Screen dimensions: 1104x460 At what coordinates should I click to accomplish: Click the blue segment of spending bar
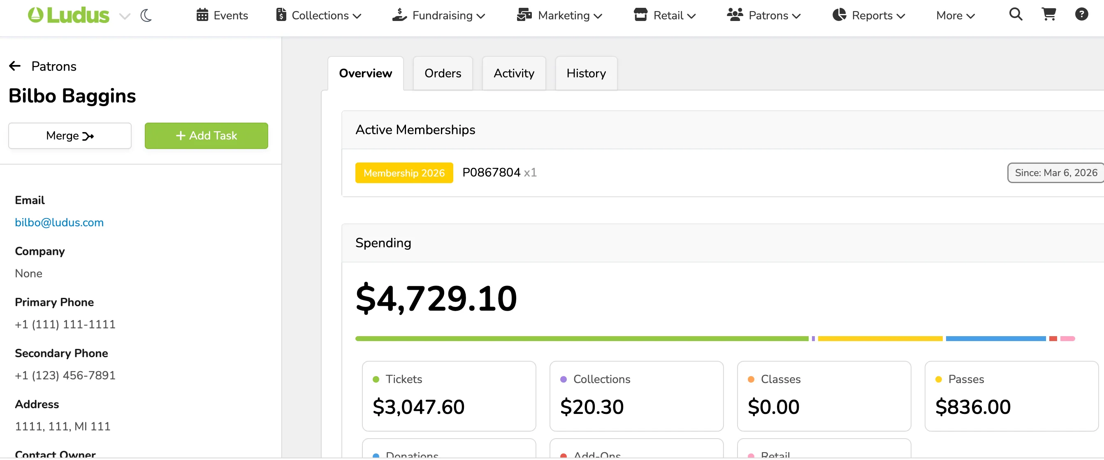pyautogui.click(x=996, y=339)
